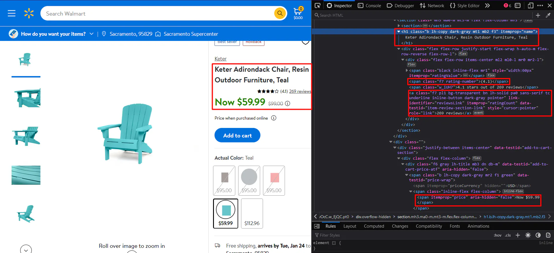The image size is (554, 253).
Task: Click the selector highlighter icon beside element
Action: 334,243
